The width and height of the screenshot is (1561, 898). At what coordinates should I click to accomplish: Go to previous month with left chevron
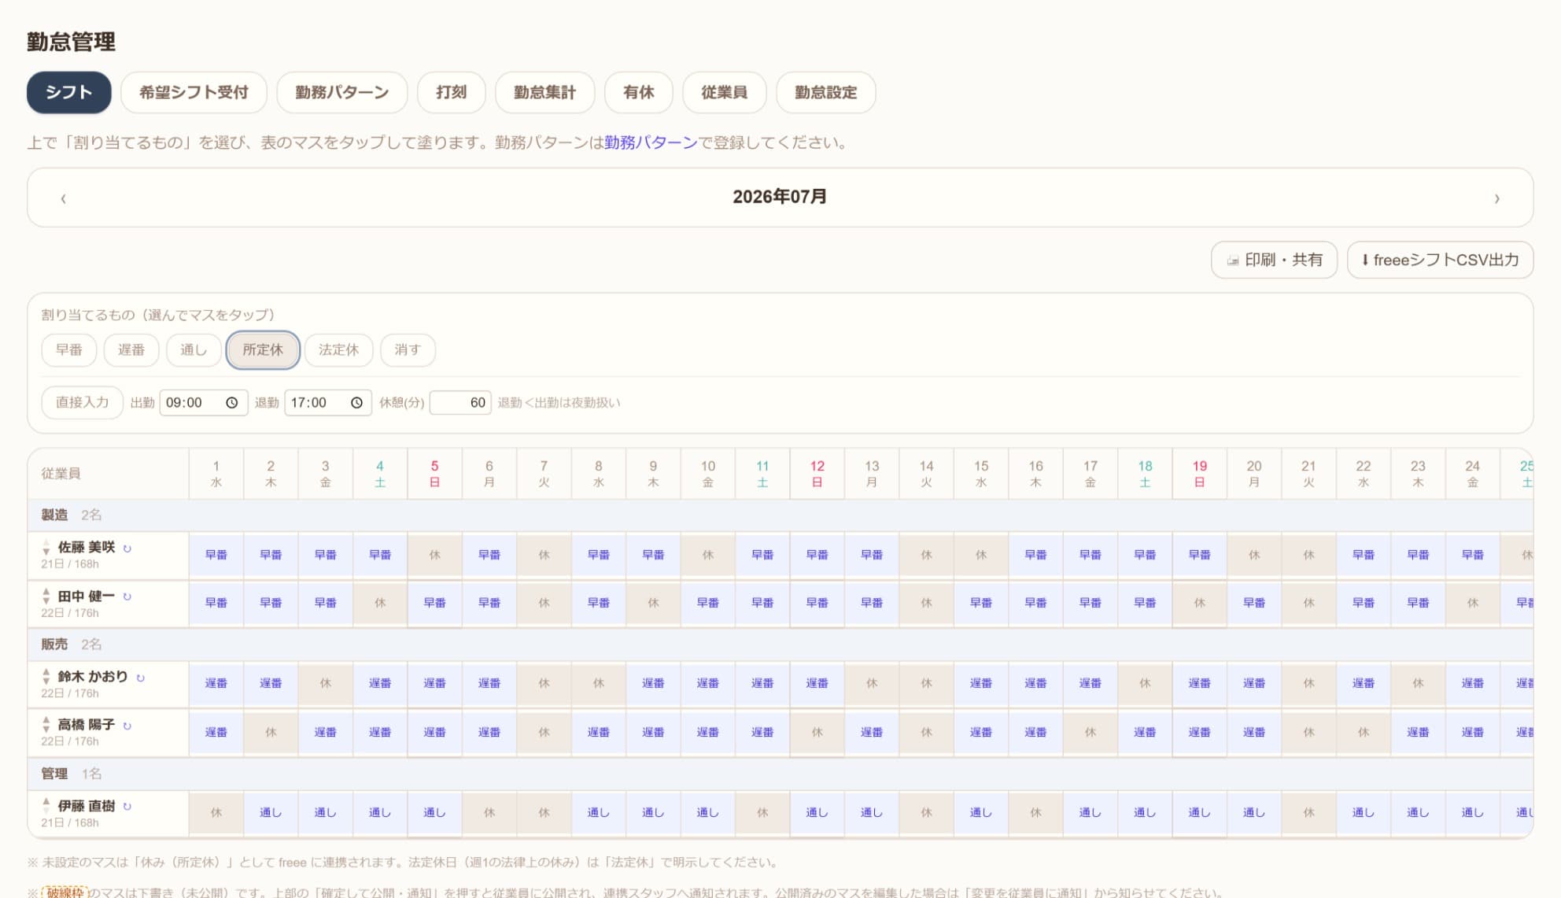point(64,198)
